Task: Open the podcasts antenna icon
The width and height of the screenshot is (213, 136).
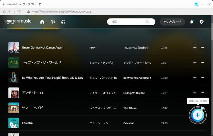Action: (53, 22)
